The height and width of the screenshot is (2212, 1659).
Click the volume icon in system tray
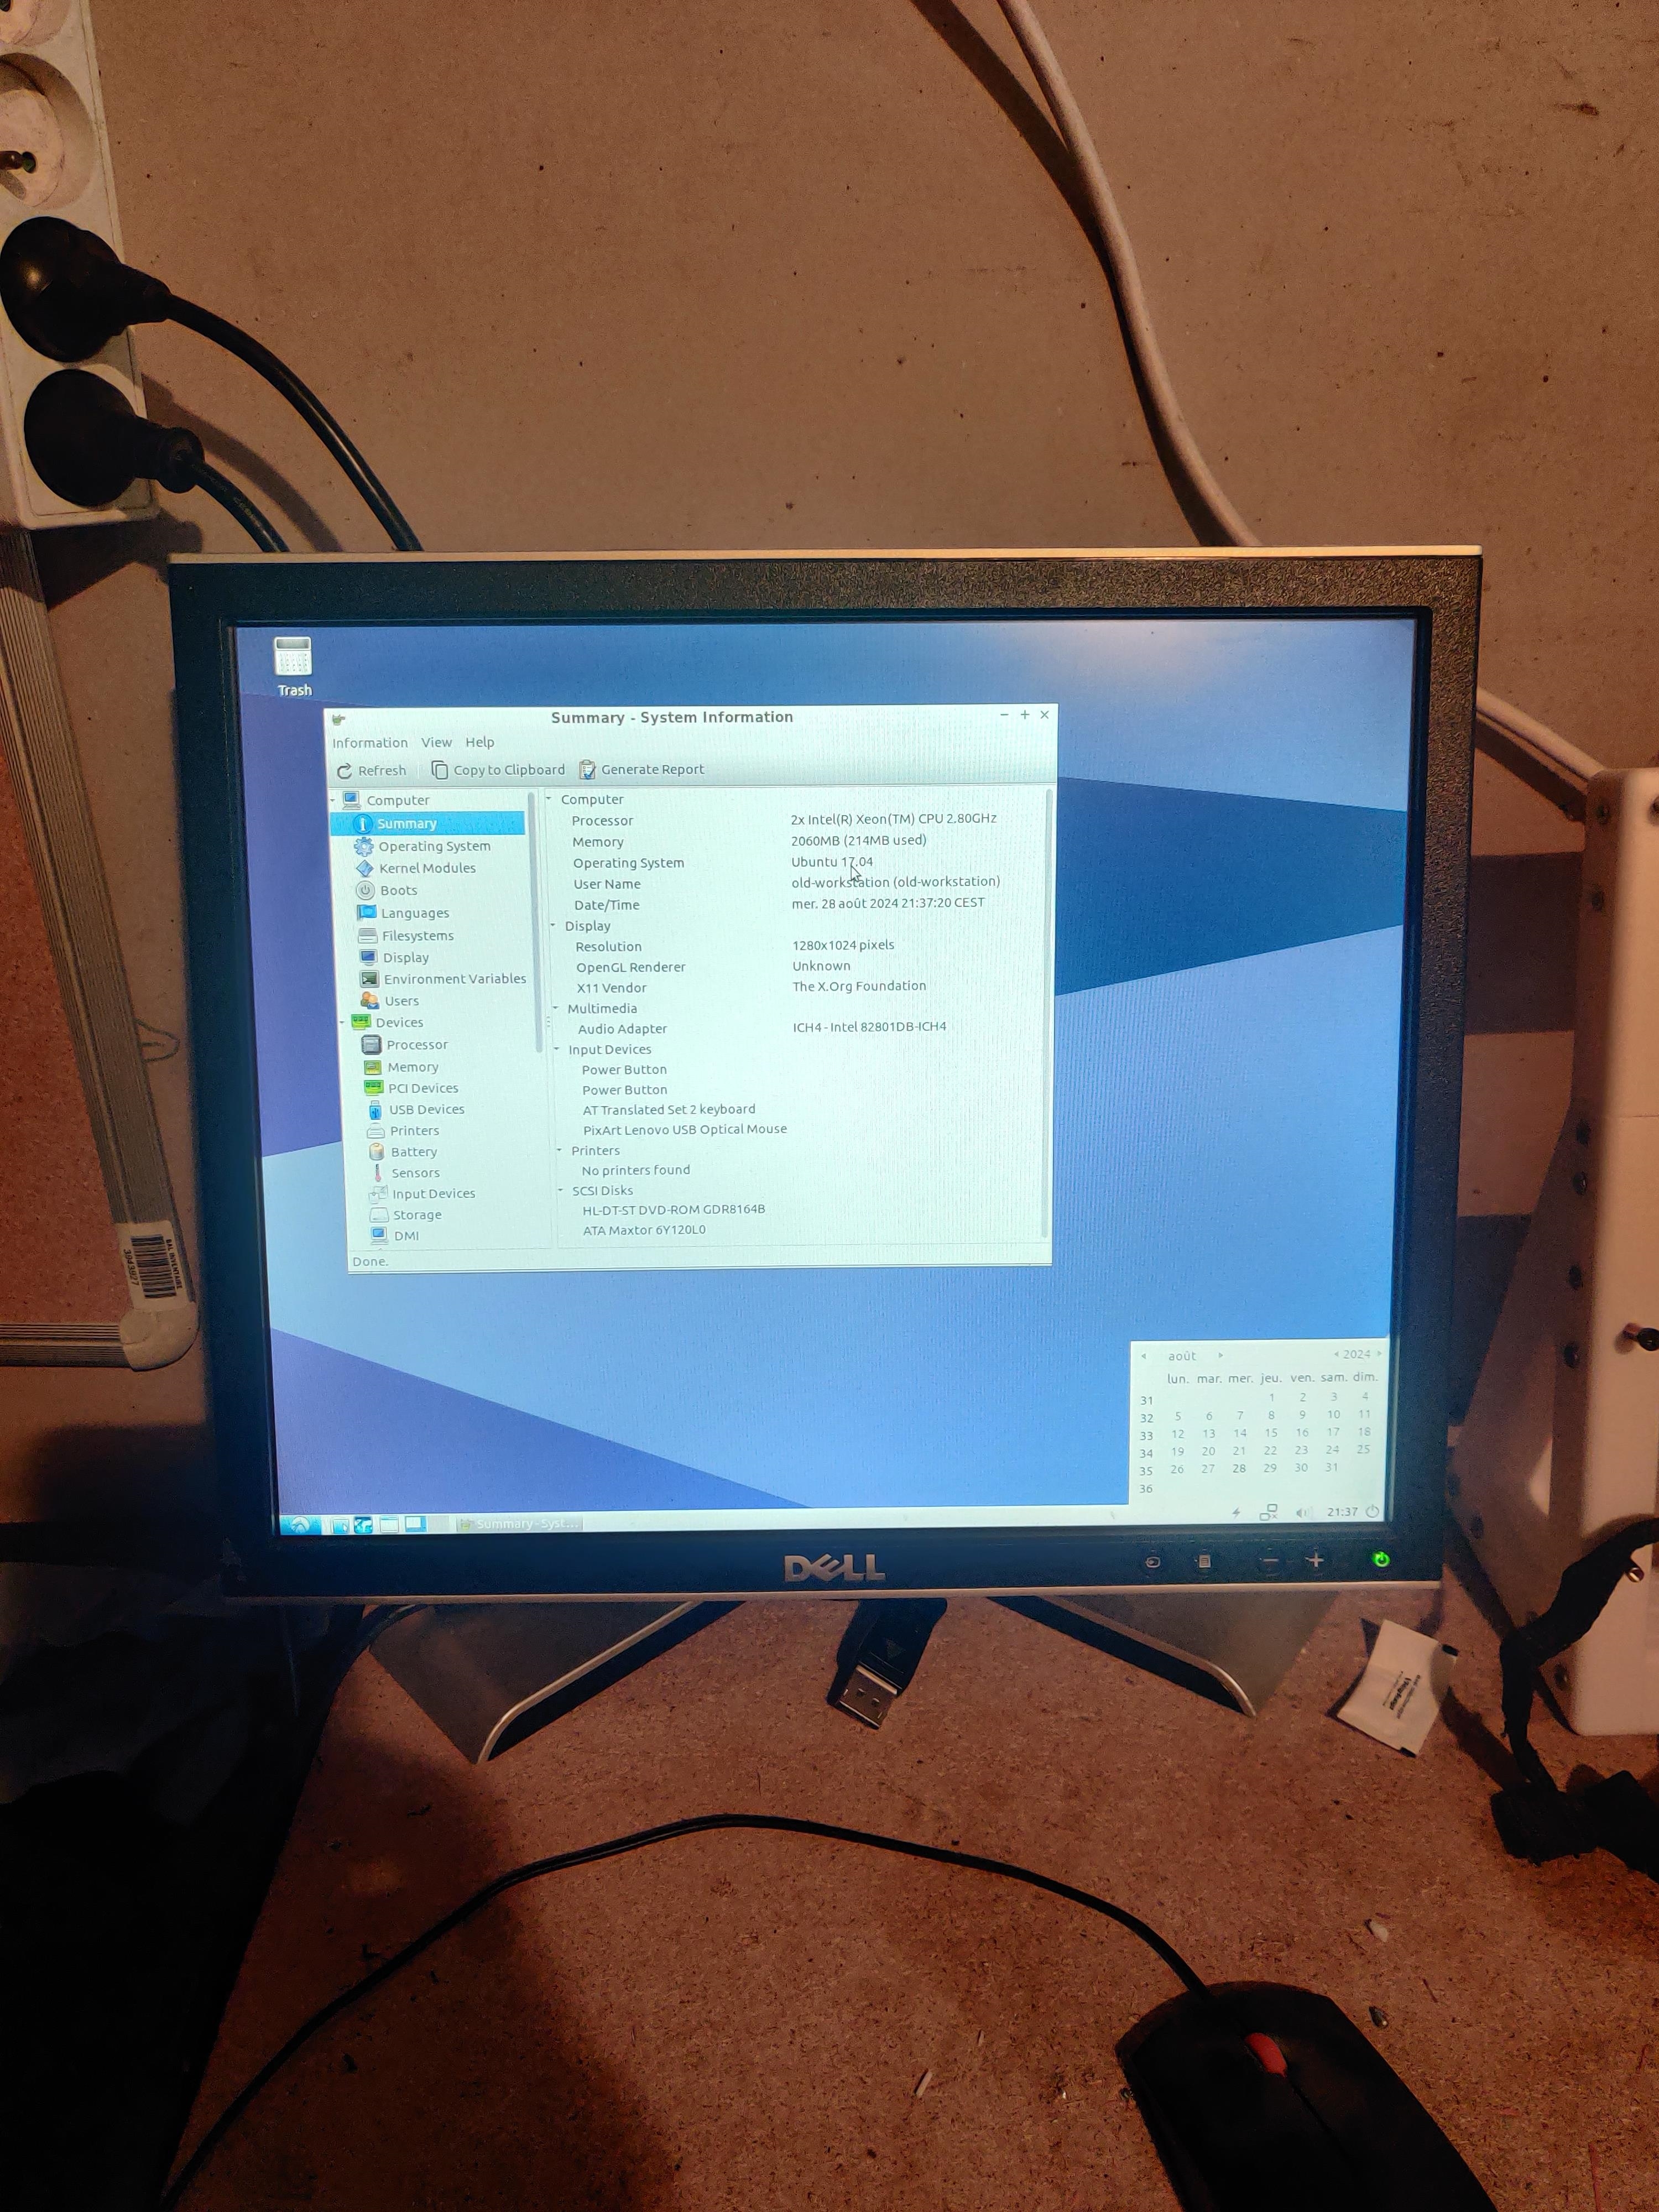point(1302,1512)
